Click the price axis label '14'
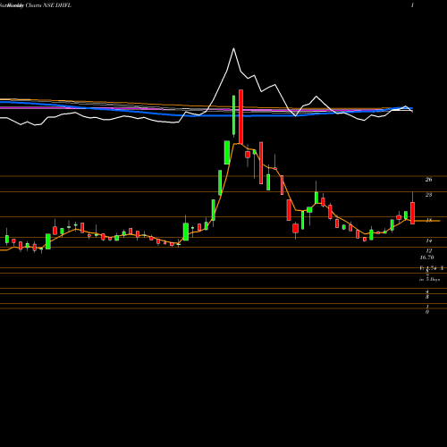Image resolution: width=447 pixels, height=447 pixels. coord(429,240)
